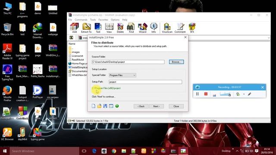Adjust the recorder volume slider

pyautogui.click(x=225, y=94)
